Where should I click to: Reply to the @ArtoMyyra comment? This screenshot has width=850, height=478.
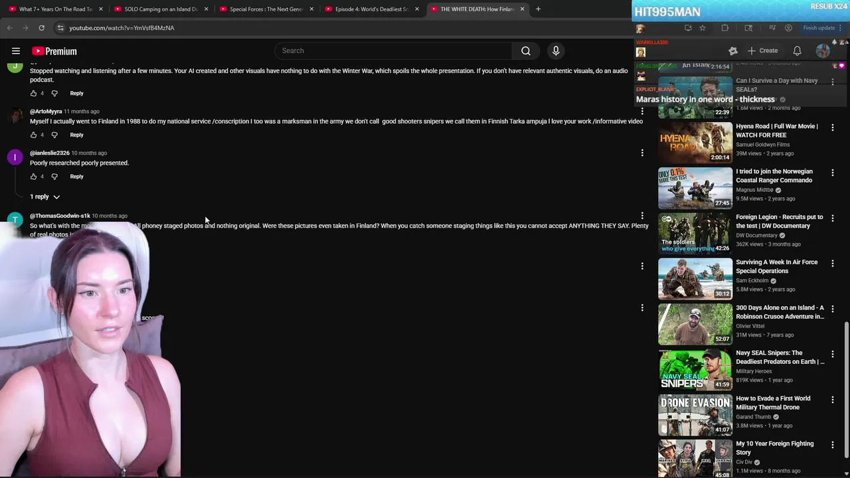pyautogui.click(x=76, y=135)
